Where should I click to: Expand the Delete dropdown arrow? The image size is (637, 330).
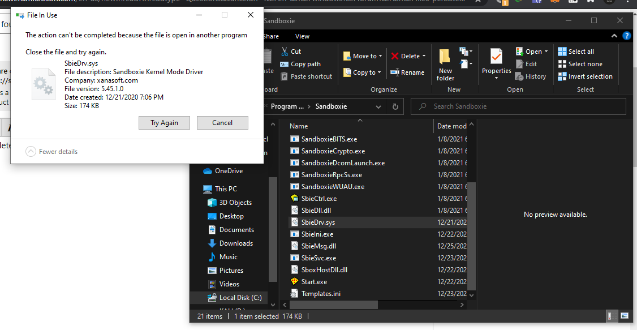[x=424, y=56]
